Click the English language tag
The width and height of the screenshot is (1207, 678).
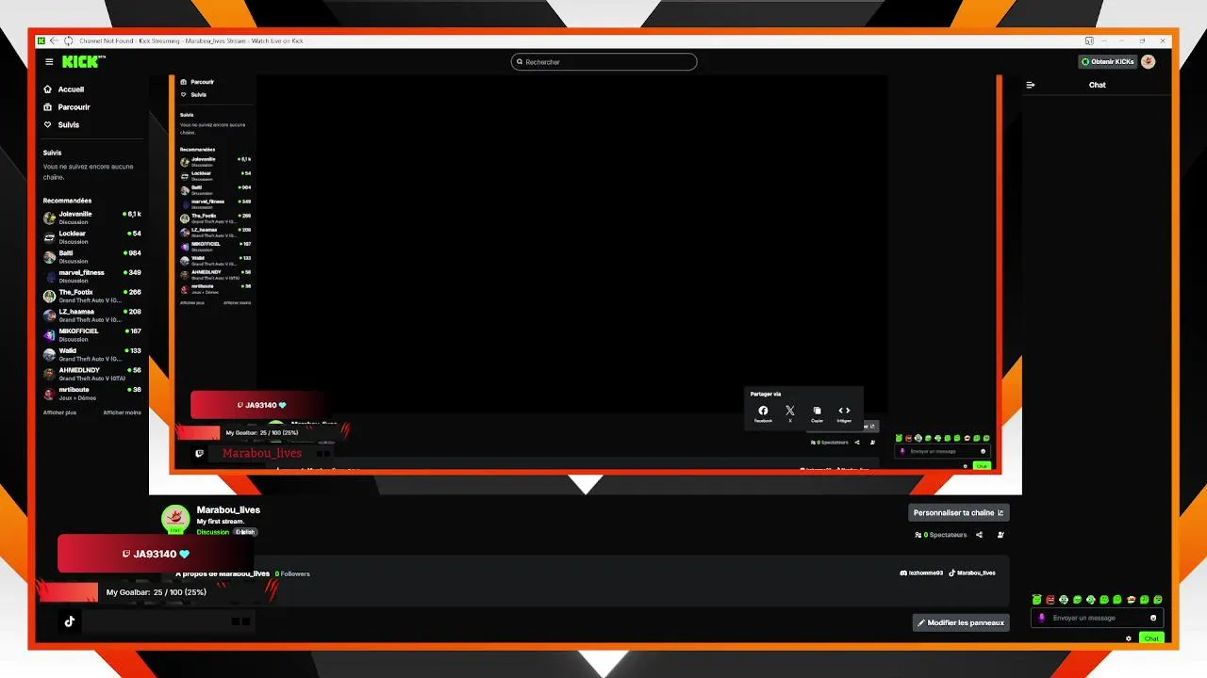pos(245,532)
